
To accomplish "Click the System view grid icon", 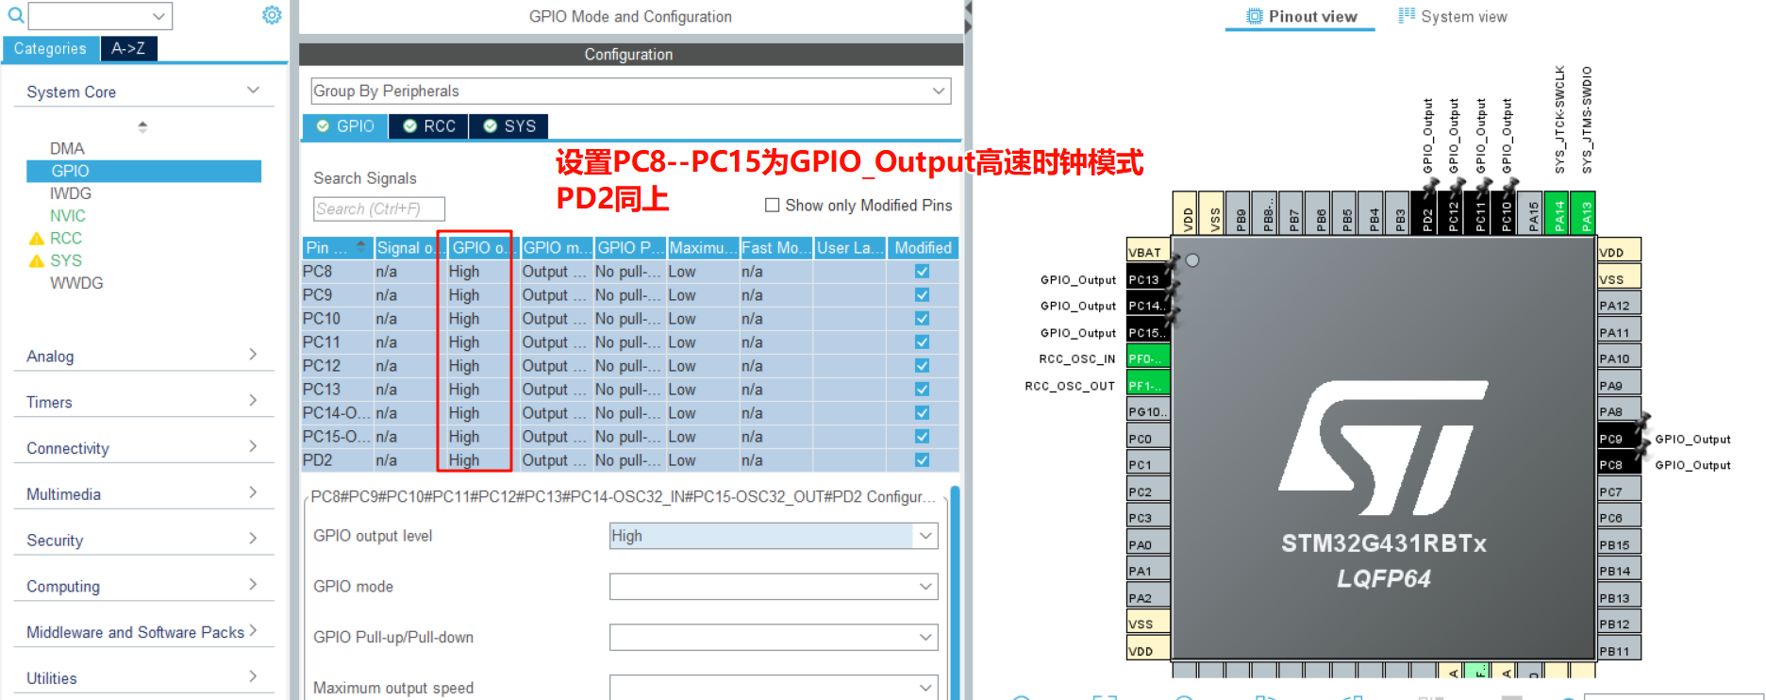I will 1407,16.
